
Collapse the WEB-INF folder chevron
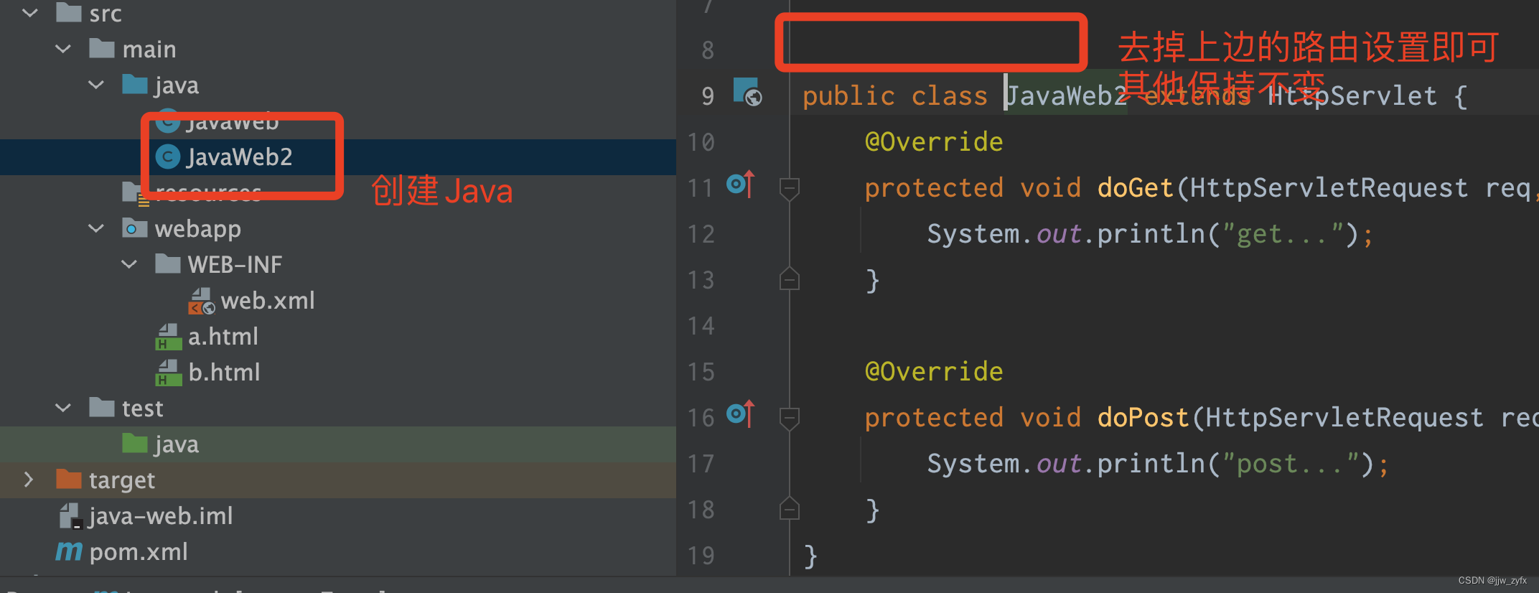(x=129, y=264)
